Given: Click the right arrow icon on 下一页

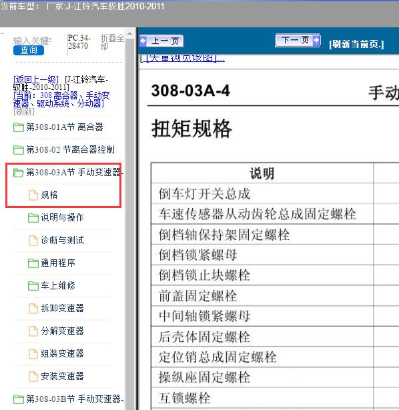Looking at the screenshot, I should [x=316, y=40].
